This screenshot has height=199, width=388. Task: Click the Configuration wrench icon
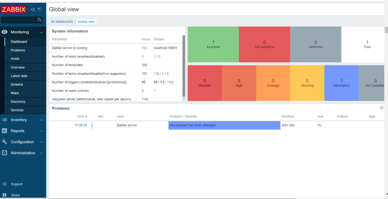(x=4, y=142)
